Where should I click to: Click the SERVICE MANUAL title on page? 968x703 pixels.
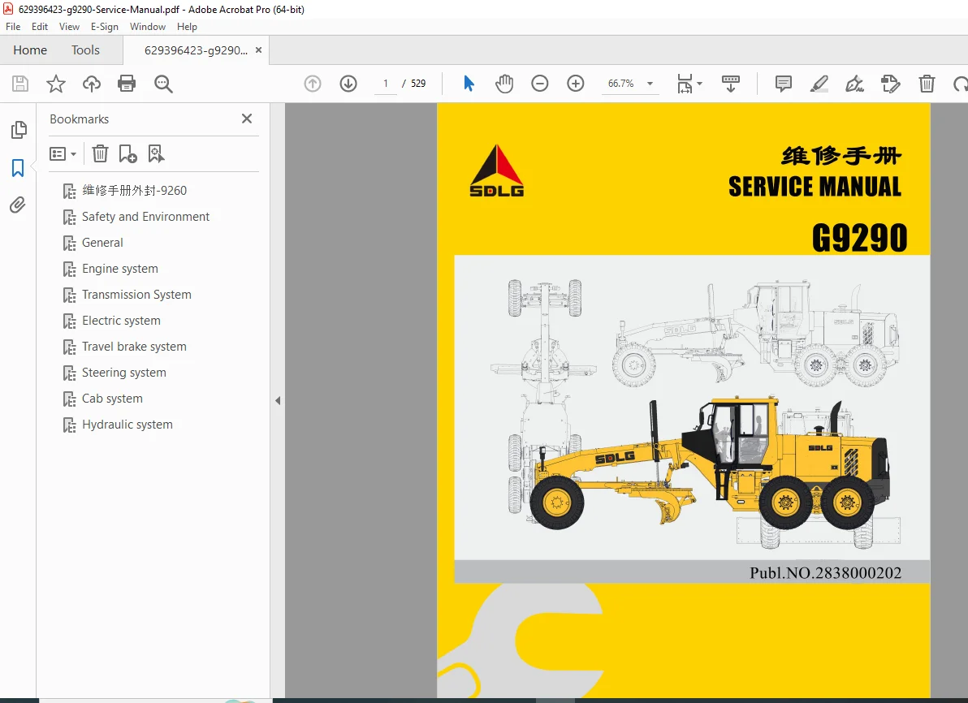coord(815,187)
